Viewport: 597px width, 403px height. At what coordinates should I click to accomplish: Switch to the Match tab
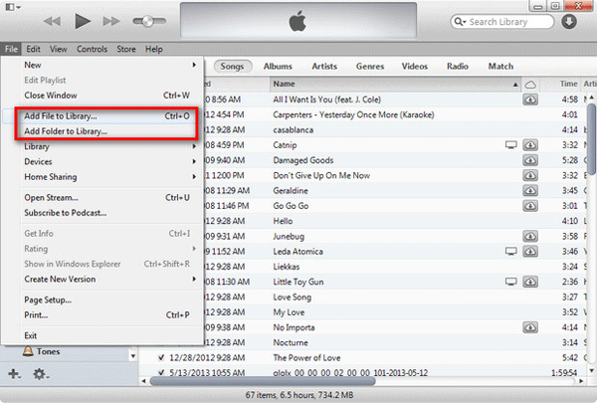(x=500, y=67)
